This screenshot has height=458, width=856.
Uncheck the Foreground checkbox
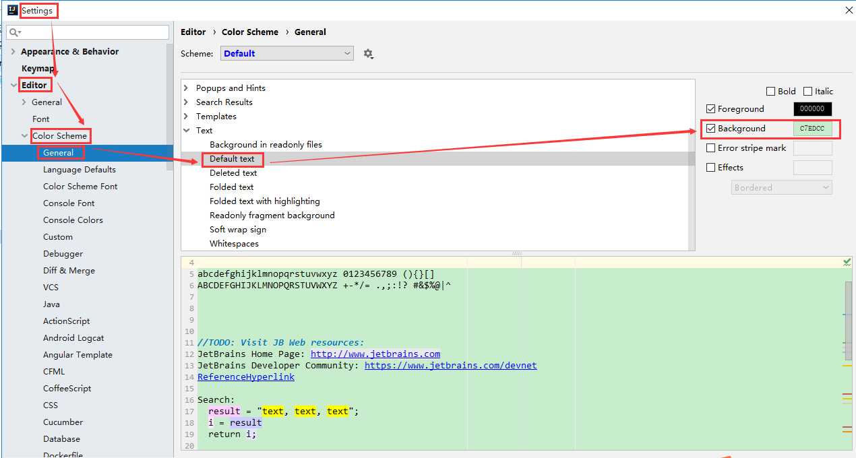point(710,109)
